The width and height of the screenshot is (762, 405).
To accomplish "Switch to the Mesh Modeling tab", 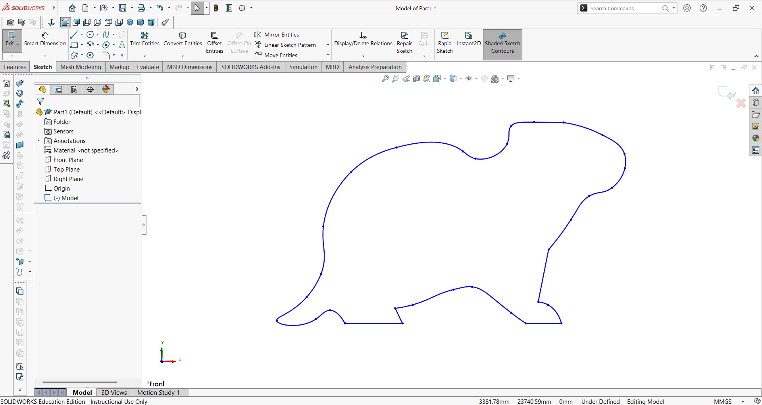I will tap(81, 67).
